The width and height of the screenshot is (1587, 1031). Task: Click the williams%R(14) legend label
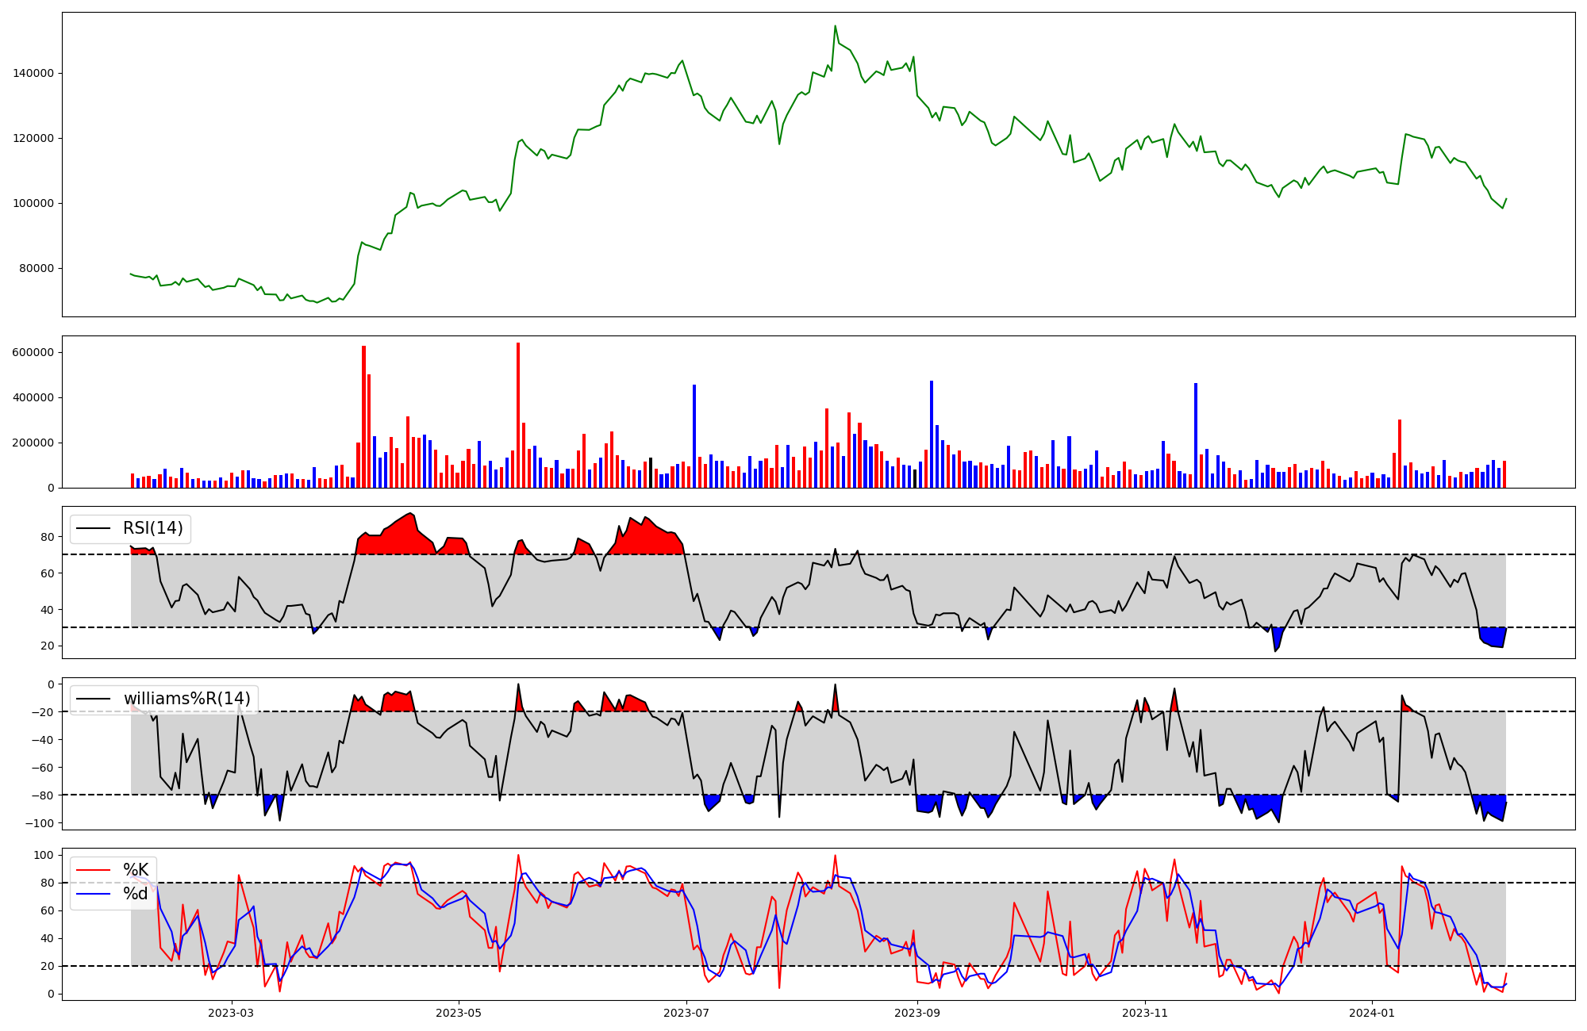click(186, 699)
